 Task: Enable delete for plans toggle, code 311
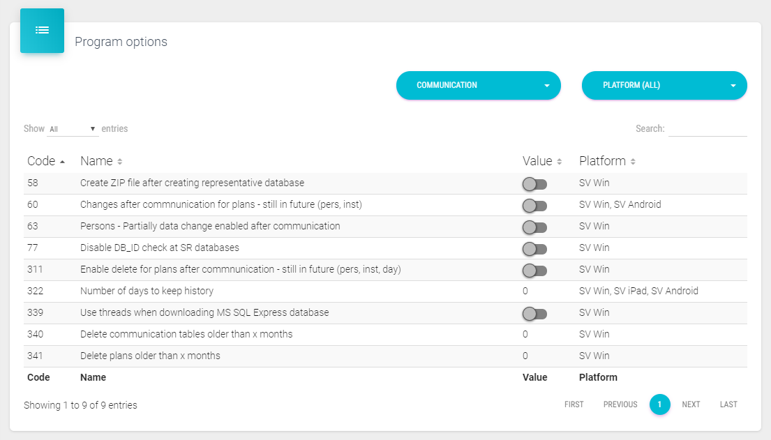[534, 271]
